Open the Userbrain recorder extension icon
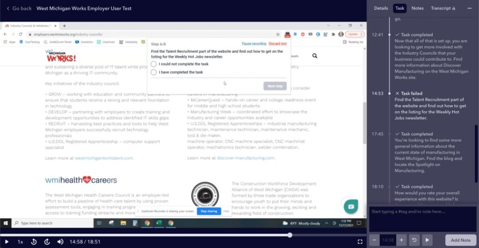The height and width of the screenshot is (248, 479). click(287, 35)
